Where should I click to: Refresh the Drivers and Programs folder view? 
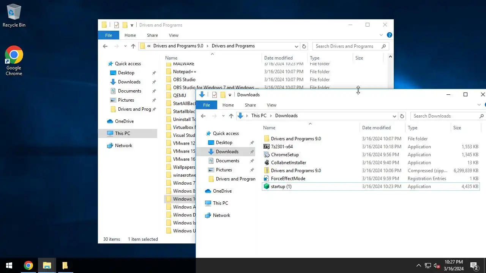coord(304,46)
